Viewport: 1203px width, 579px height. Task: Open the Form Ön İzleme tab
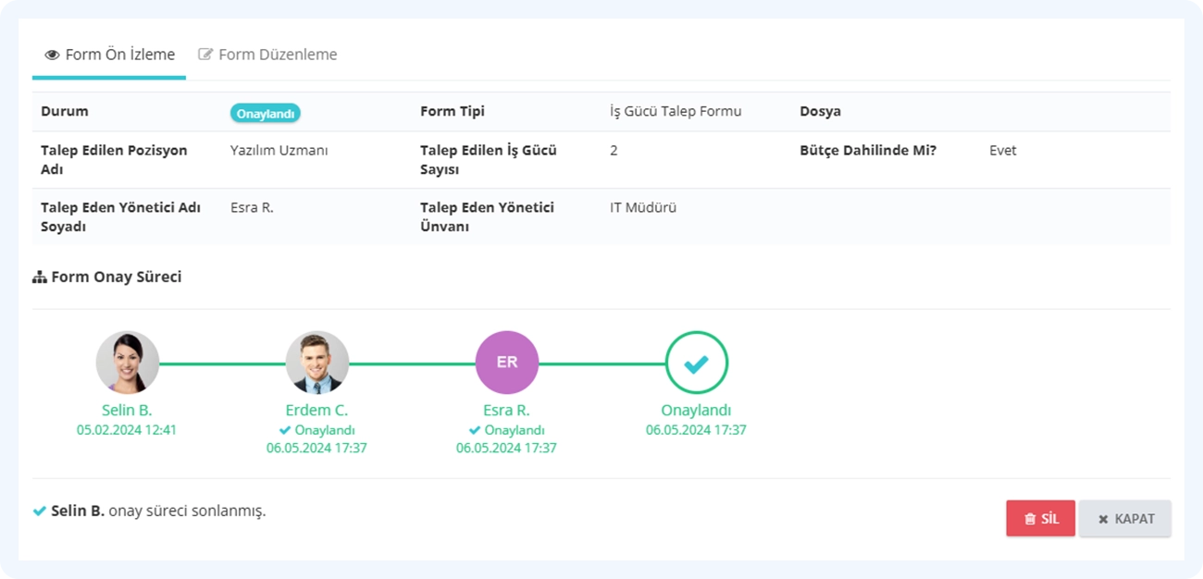[x=109, y=55]
